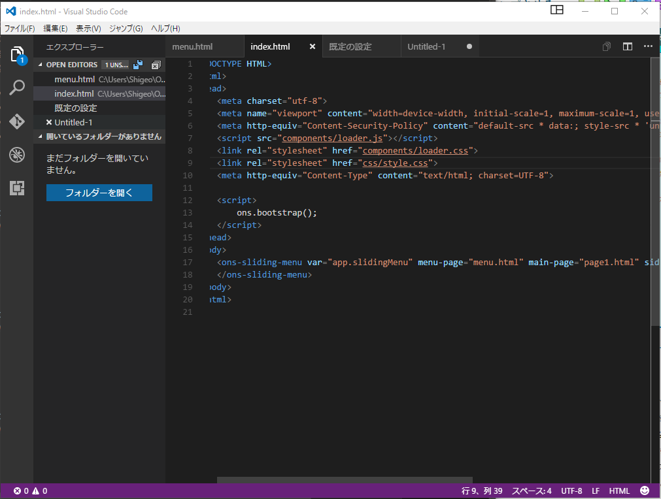Open the ジャンプ(G) menu
This screenshot has width=661, height=499.
[x=126, y=28]
